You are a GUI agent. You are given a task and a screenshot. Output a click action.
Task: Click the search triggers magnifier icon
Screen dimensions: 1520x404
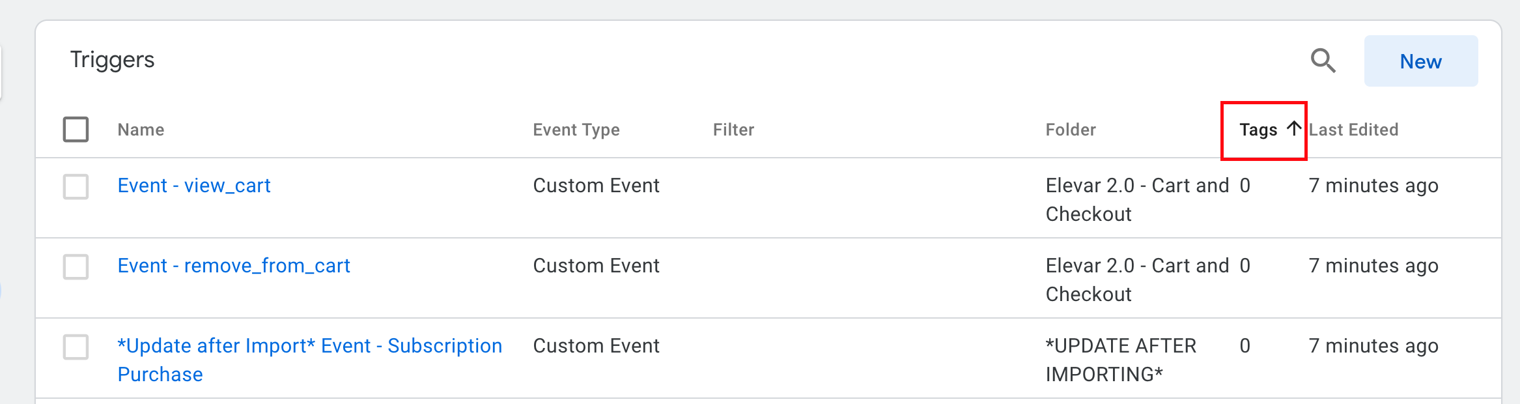pos(1323,61)
